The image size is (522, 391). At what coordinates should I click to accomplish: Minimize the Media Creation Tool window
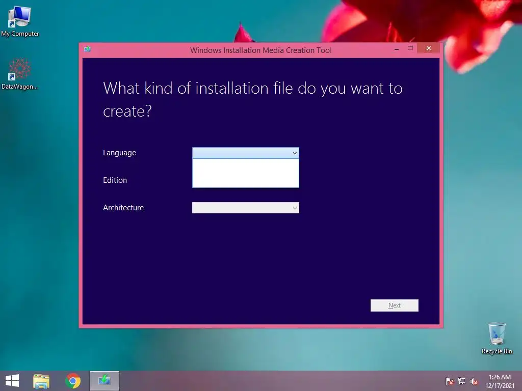[x=396, y=49]
